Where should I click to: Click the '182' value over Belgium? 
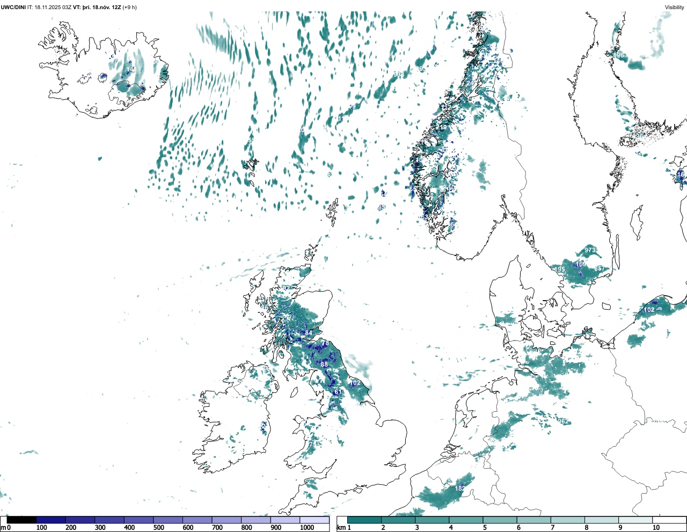pos(460,489)
